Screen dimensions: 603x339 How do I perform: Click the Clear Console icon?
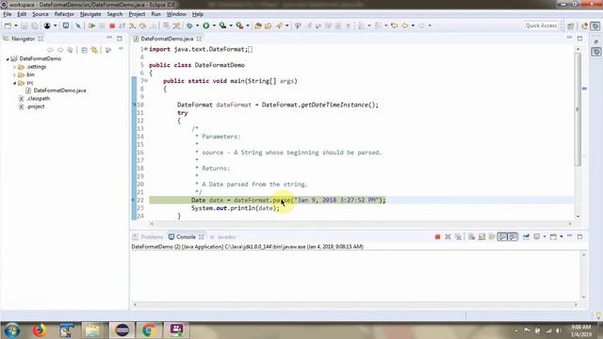(471, 236)
